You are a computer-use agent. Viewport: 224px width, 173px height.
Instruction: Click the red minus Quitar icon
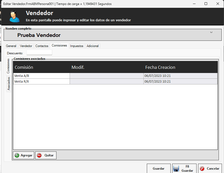click(39, 155)
